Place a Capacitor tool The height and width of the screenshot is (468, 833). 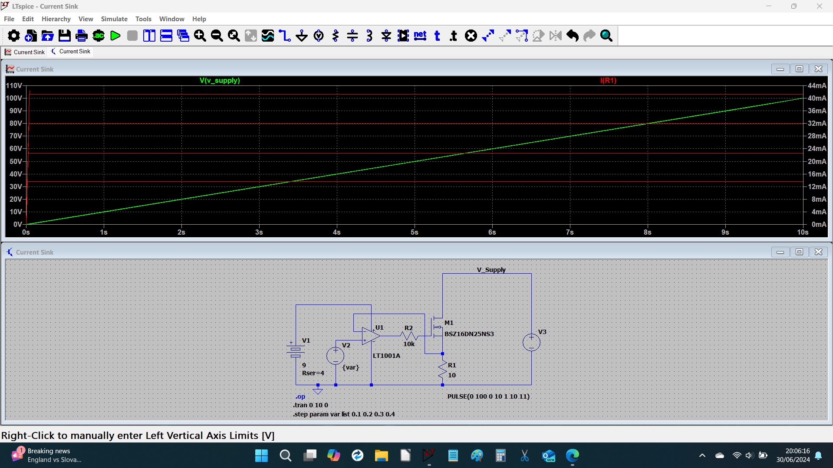(x=352, y=36)
